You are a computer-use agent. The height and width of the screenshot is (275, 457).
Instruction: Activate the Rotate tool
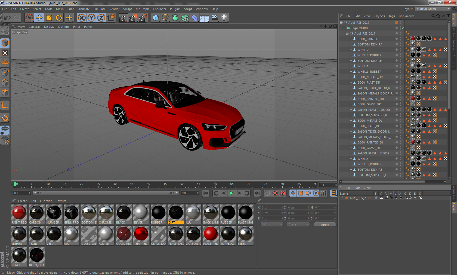[59, 18]
